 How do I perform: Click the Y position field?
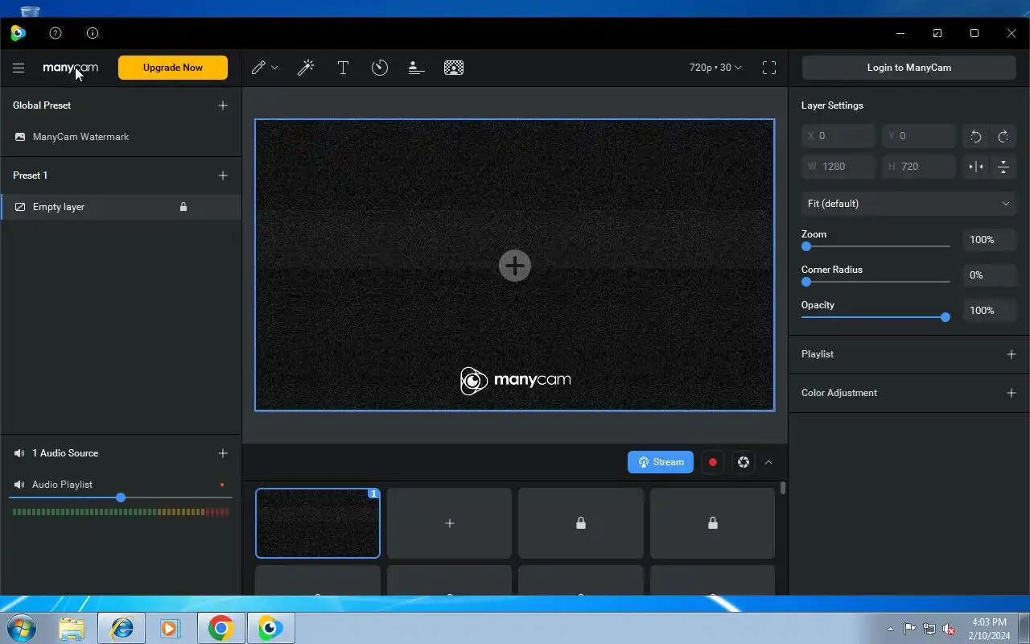[919, 136]
